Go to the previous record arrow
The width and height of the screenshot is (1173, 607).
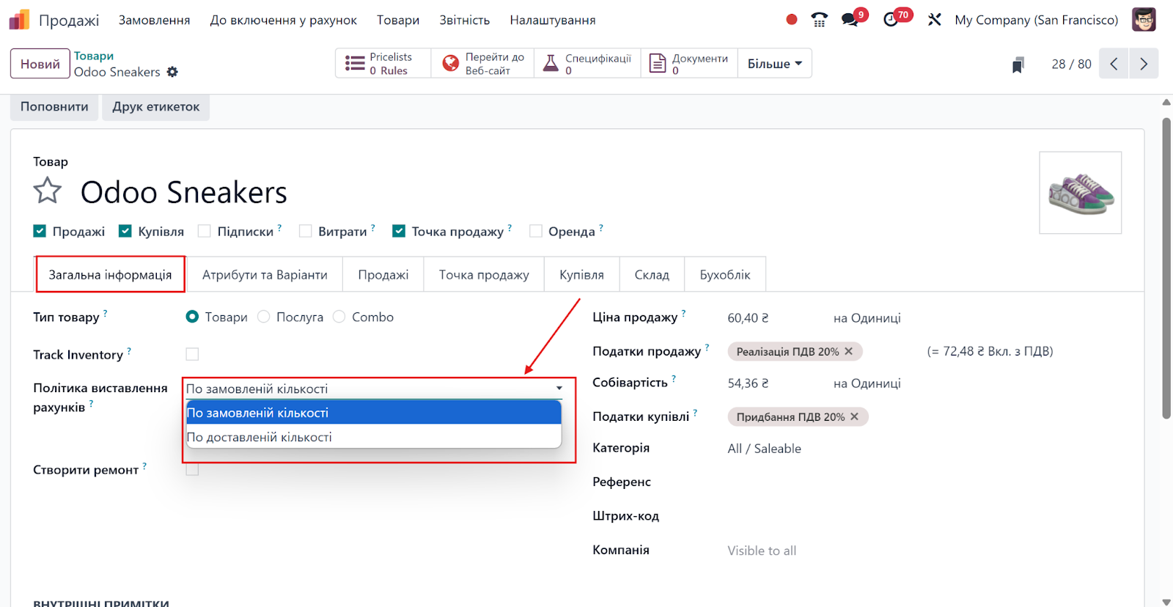(1114, 64)
